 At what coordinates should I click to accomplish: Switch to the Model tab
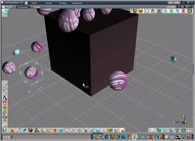(37, 7)
